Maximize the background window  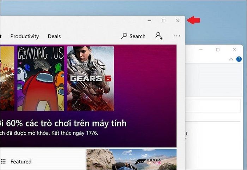pyautogui.click(x=218, y=50)
